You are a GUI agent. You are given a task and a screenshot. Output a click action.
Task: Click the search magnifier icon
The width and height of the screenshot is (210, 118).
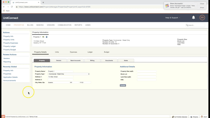pyautogui.click(x=187, y=25)
